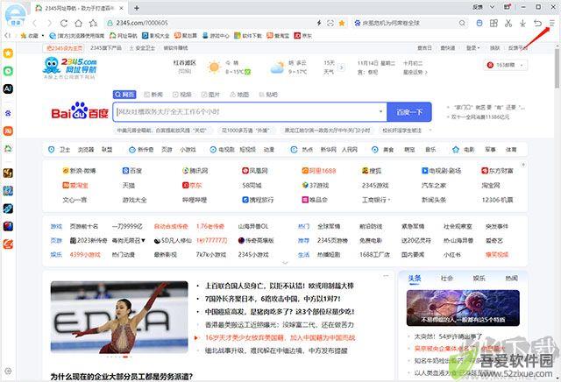
Task: Expand 每询无限召 dropdown arrow
Action: point(143,240)
